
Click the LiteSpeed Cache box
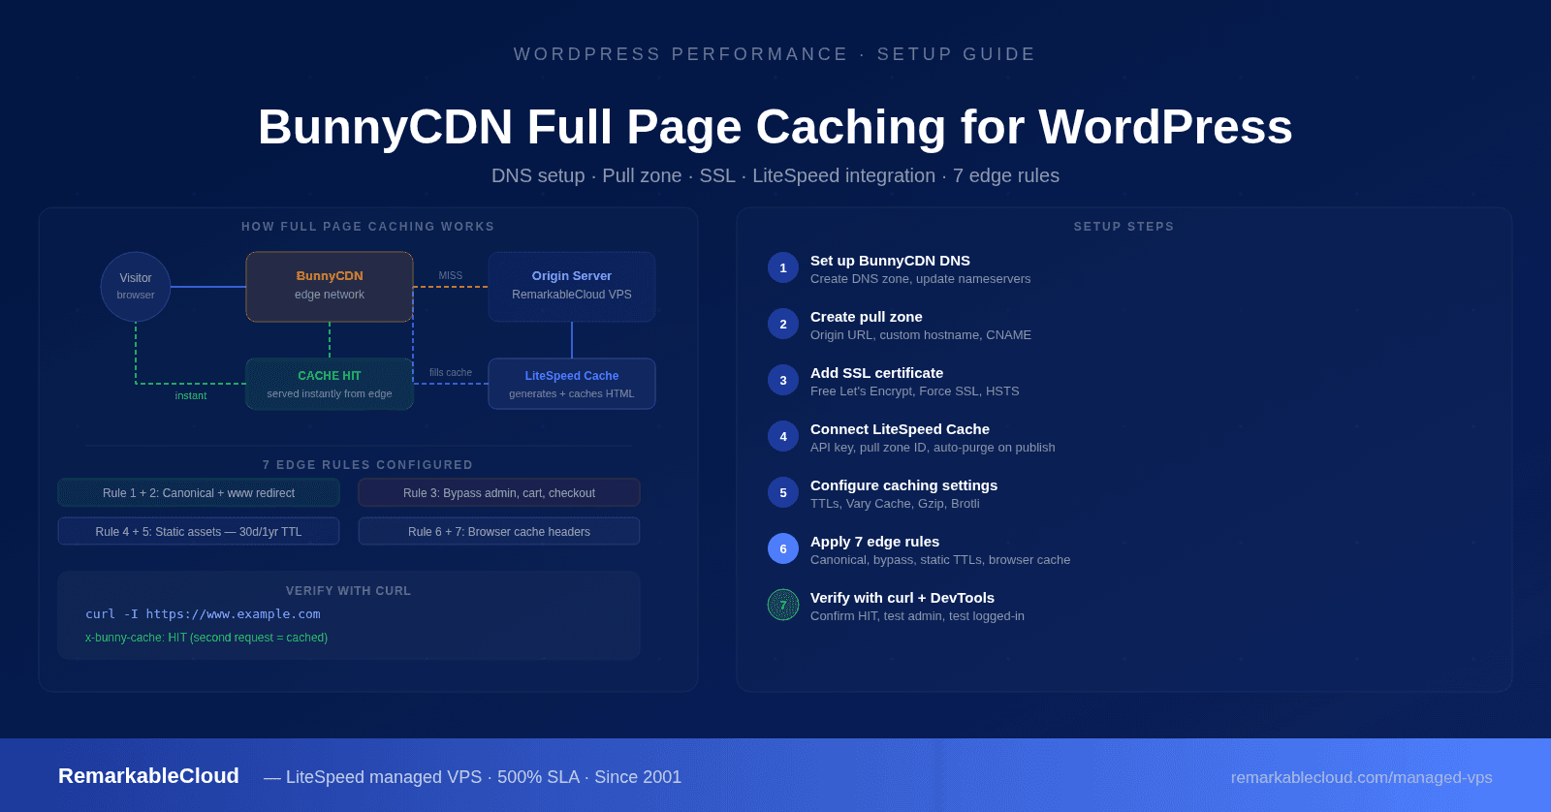pyautogui.click(x=572, y=384)
